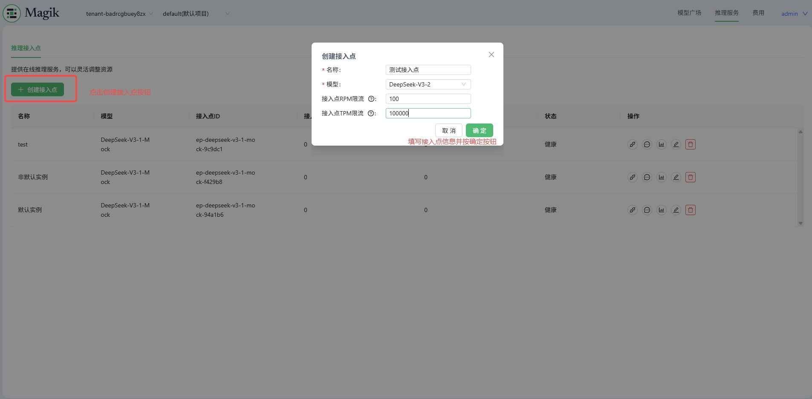Click the connect plug icon for test endpoint
812x399 pixels.
[633, 144]
